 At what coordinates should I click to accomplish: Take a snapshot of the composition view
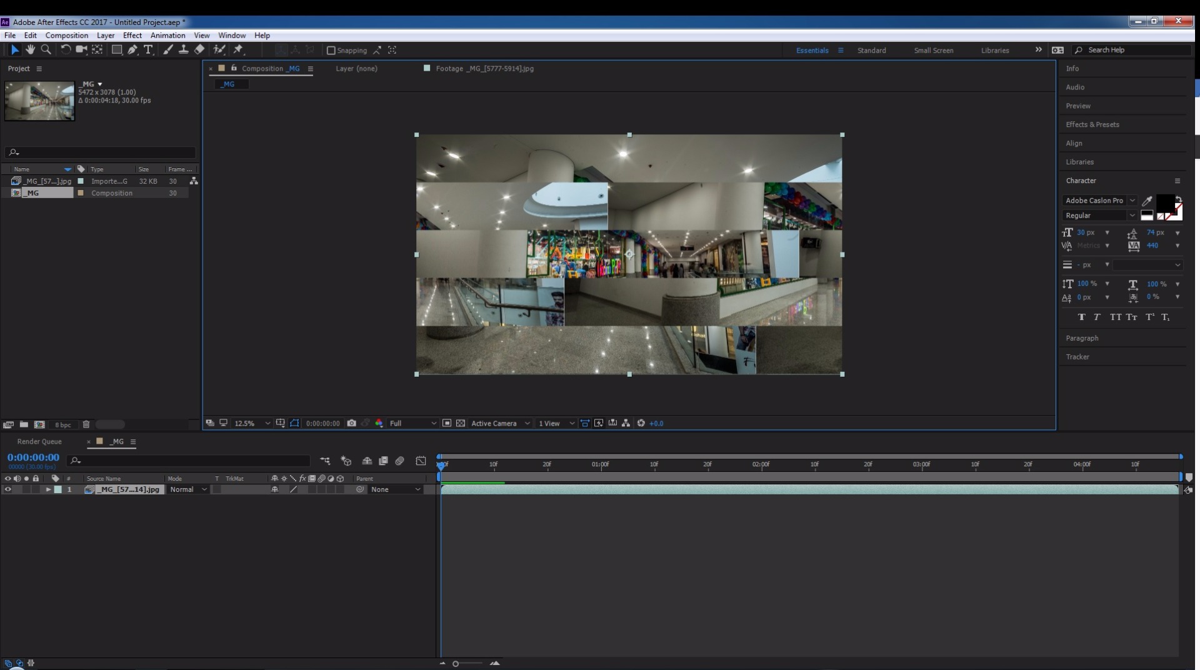[352, 423]
